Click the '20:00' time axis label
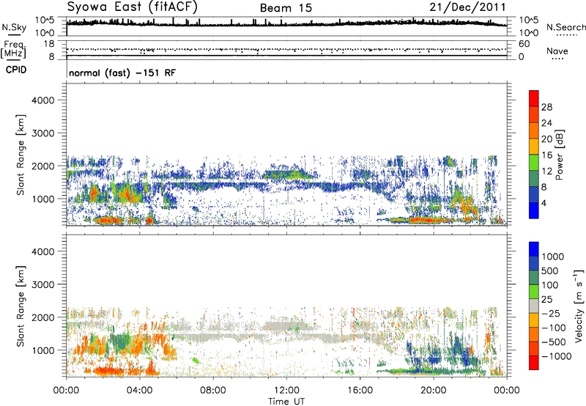Screen dimensions: 586x406 pyautogui.click(x=433, y=391)
